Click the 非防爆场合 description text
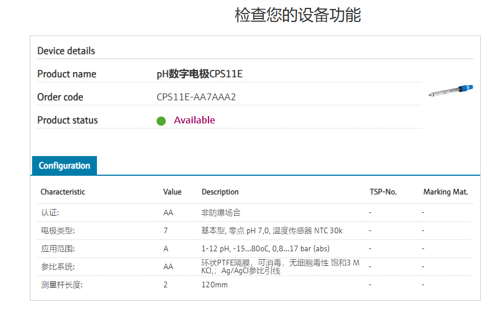Image resolution: width=501 pixels, height=311 pixels. (x=221, y=213)
